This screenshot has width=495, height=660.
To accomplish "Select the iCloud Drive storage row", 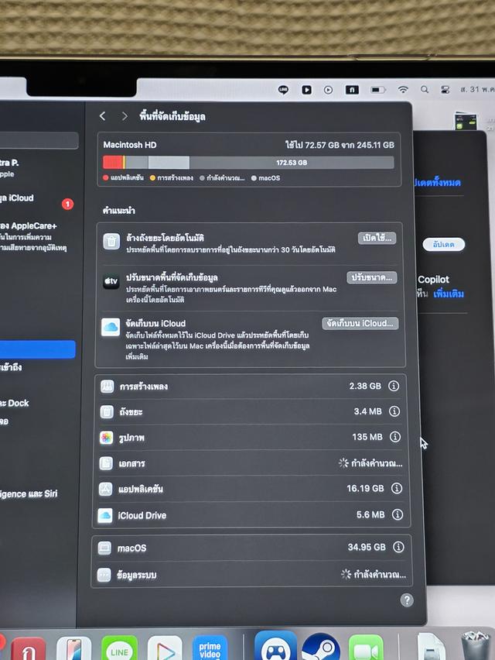I will coord(251,515).
